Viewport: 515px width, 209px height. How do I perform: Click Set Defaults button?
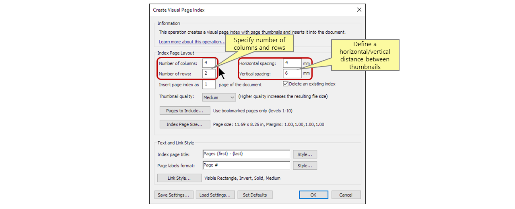255,195
